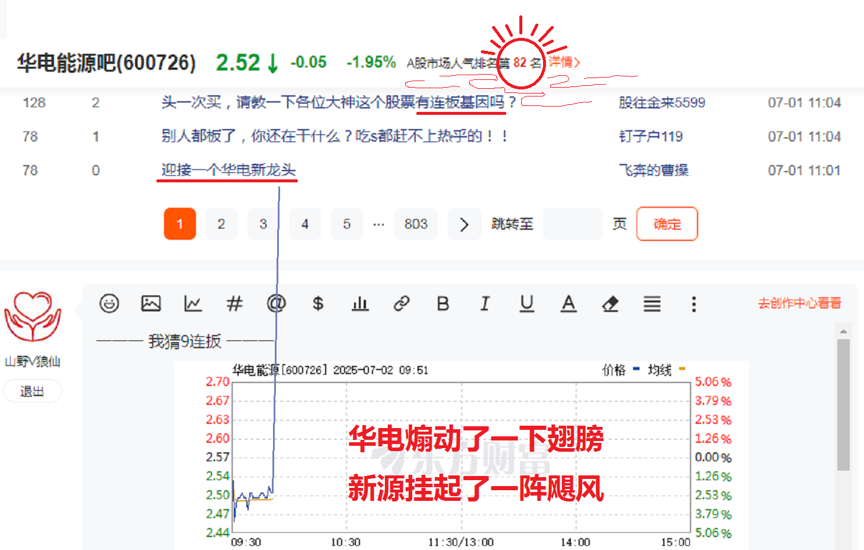Select current page 1 button
Image resolution: width=864 pixels, height=550 pixels.
[180, 224]
